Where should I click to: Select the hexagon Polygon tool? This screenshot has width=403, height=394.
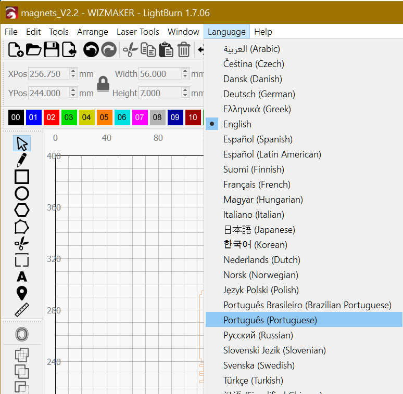coord(22,210)
